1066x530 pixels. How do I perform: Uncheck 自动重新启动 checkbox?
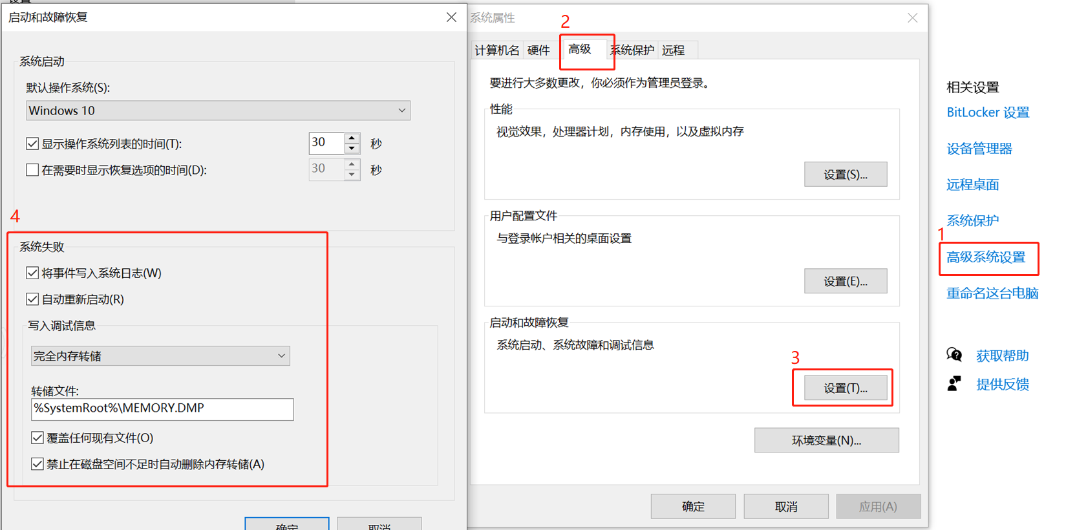coord(32,299)
